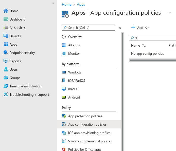Click the App configuration policies gear icon in menu
The height and width of the screenshot is (151, 176).
coord(64,124)
